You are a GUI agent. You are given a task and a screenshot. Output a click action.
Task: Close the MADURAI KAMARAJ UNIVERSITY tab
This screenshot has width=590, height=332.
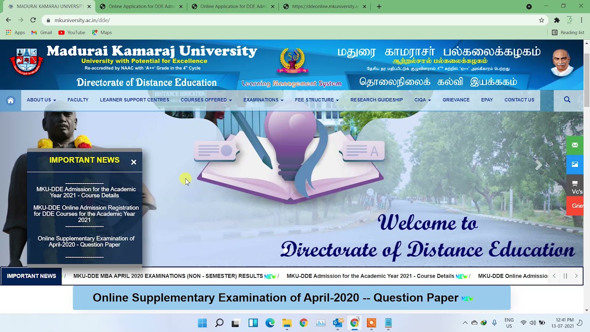click(89, 6)
